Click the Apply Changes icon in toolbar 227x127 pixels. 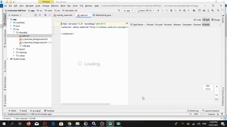click(x=162, y=10)
